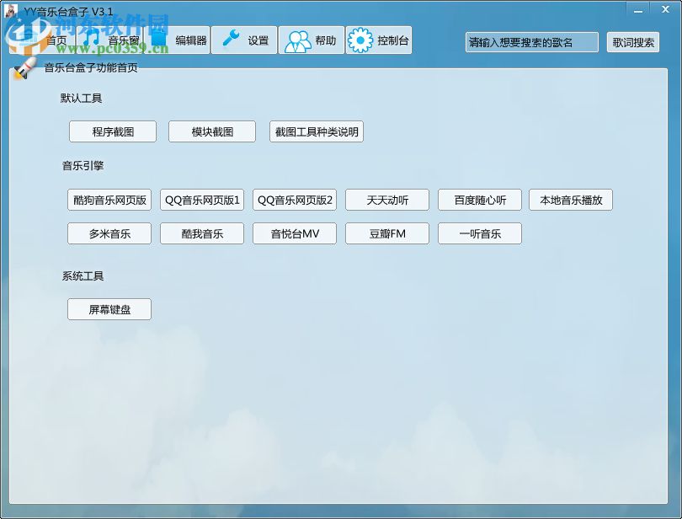Start 百度随心听 listening service
This screenshot has width=682, height=519.
click(x=479, y=200)
